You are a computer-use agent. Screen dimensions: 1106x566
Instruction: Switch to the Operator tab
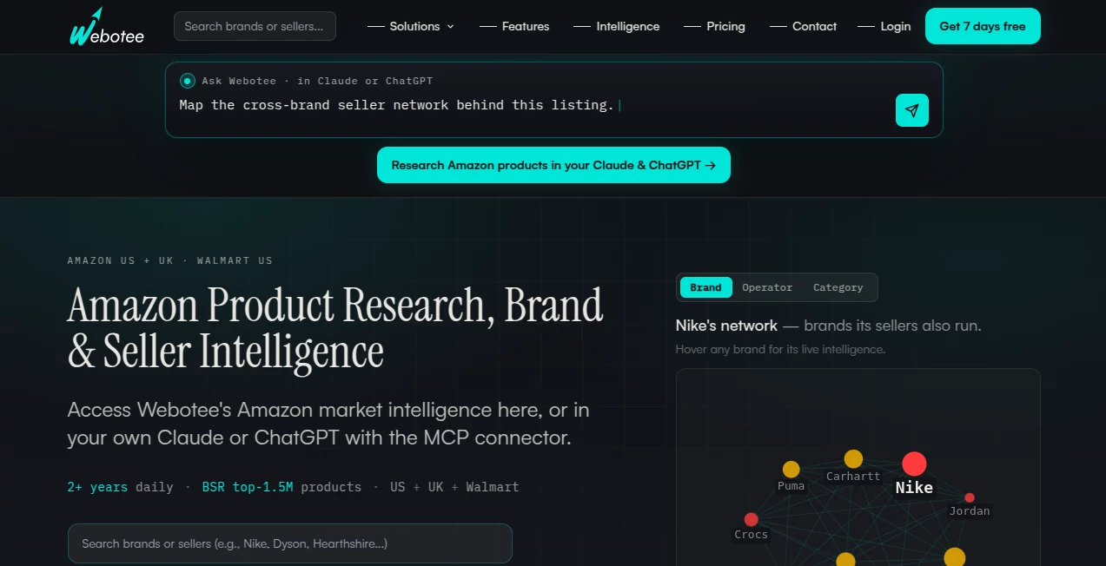tap(767, 287)
